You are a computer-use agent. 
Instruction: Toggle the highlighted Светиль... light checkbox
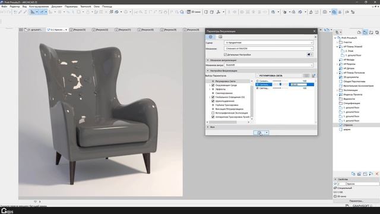[257, 84]
